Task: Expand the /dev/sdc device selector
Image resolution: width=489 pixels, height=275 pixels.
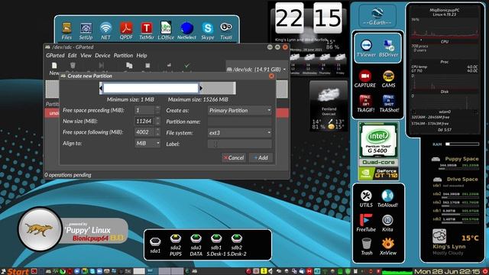Action: point(257,70)
